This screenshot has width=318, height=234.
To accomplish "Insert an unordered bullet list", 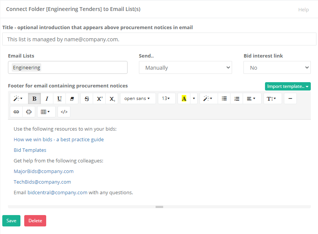I will click(x=224, y=98).
